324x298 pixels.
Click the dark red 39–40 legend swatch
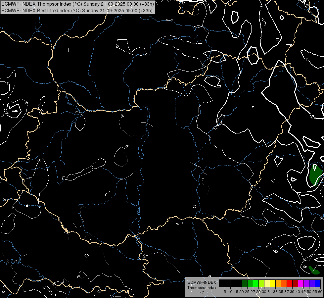(295, 283)
